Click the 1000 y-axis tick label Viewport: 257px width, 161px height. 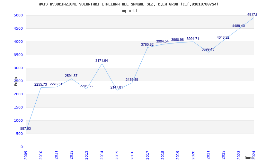click(x=18, y=120)
